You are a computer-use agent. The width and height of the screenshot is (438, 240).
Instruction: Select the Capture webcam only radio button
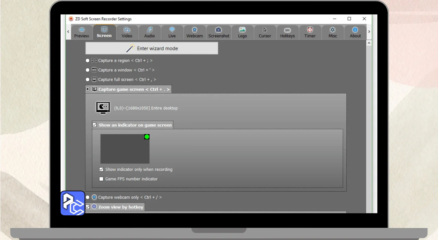[88, 197]
